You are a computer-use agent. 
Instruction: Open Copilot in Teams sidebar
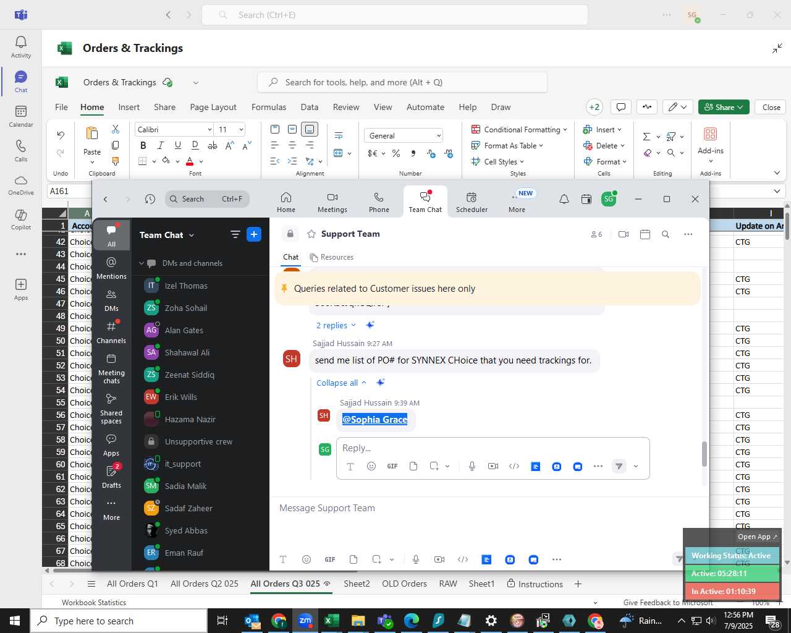click(x=21, y=219)
